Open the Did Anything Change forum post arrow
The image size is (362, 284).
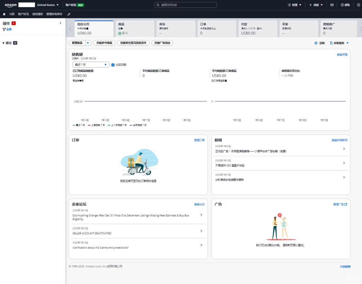(201, 215)
